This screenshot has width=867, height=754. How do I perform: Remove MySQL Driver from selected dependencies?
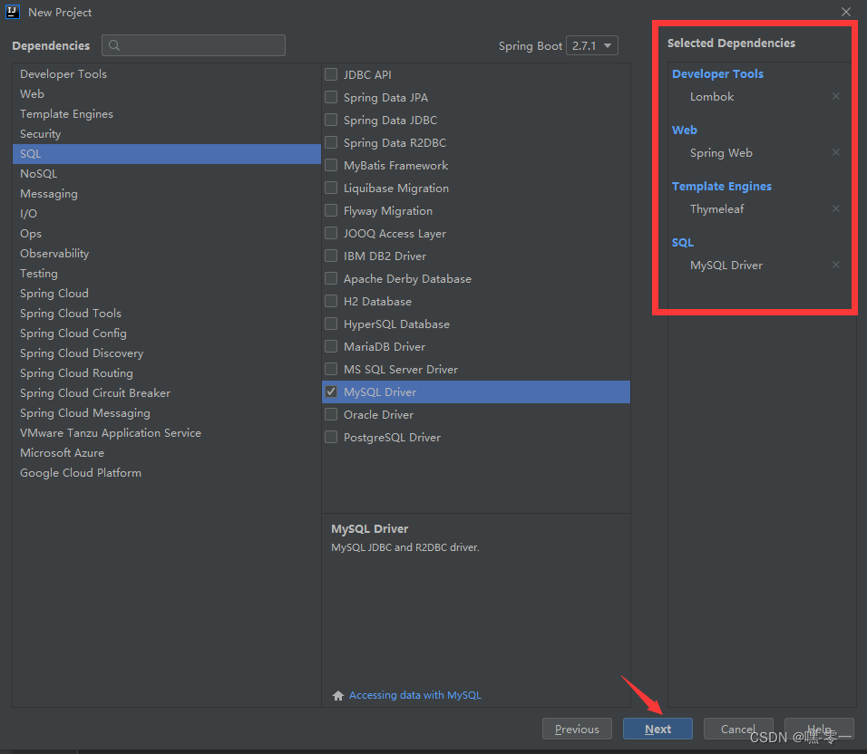coord(835,266)
